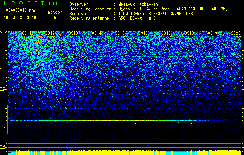244x155 pixels.
Task: Click the yellow signal level bar graph
Action: [124, 153]
